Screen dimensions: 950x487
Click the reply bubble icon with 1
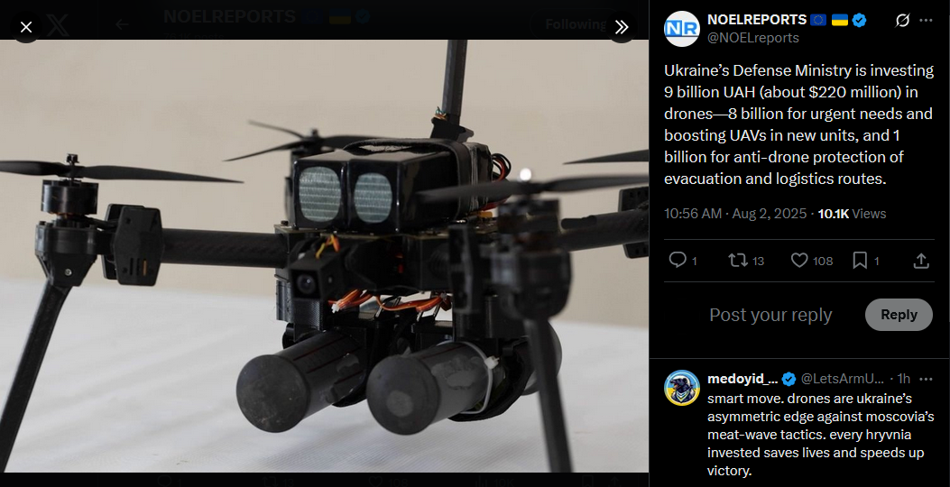tap(682, 261)
